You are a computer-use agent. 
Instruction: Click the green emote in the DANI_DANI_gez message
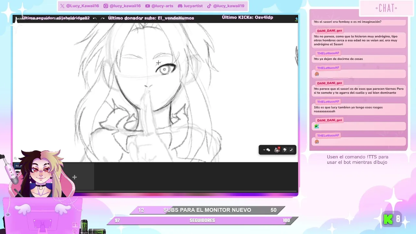point(317,126)
